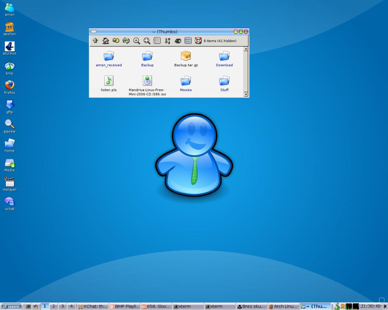Switch to workspace 1
The image size is (388, 310).
pyautogui.click(x=45, y=306)
